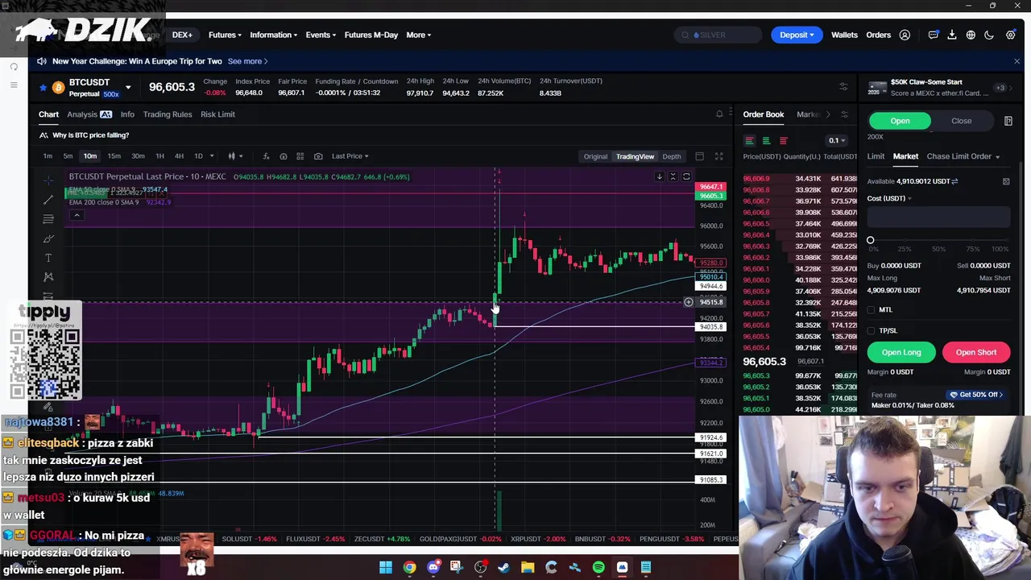This screenshot has height=580, width=1031.
Task: Select the trend line drawing tool
Action: 48,199
